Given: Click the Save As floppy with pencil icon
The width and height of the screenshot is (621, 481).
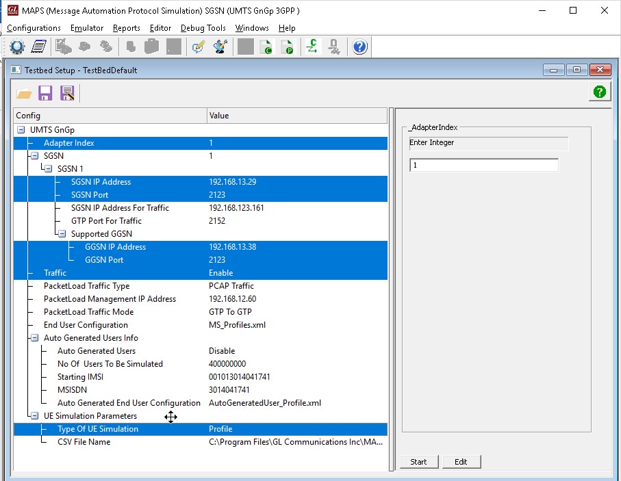Looking at the screenshot, I should point(66,93).
